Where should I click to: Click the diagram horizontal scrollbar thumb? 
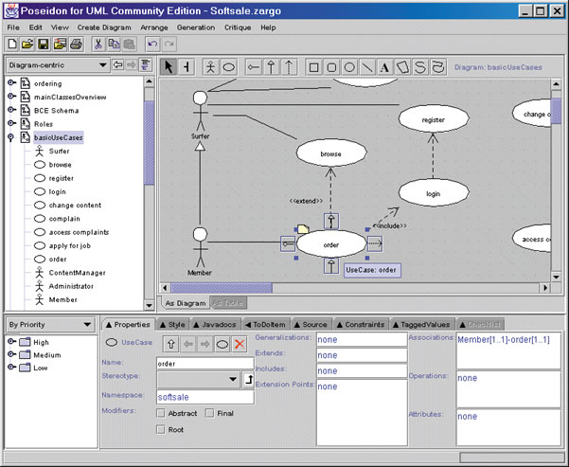[222, 288]
